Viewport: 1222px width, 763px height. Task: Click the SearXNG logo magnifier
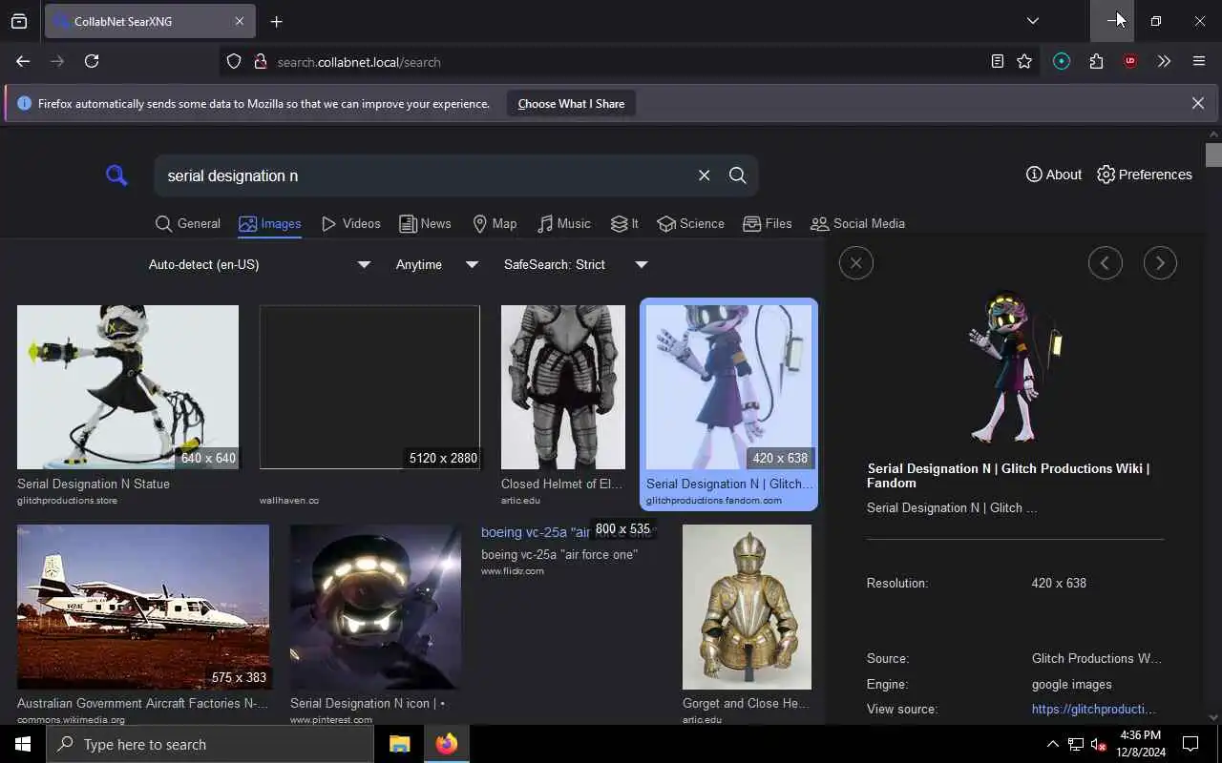(116, 175)
